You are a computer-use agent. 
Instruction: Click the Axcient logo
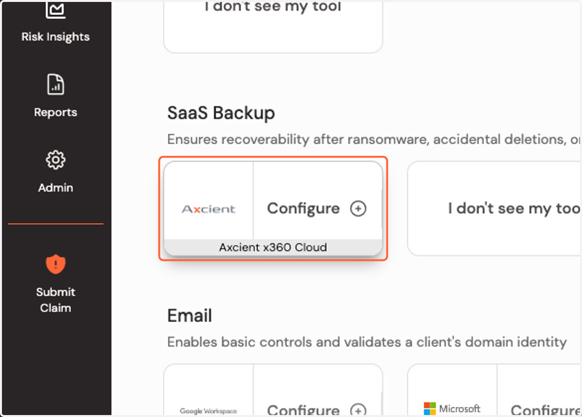click(209, 209)
